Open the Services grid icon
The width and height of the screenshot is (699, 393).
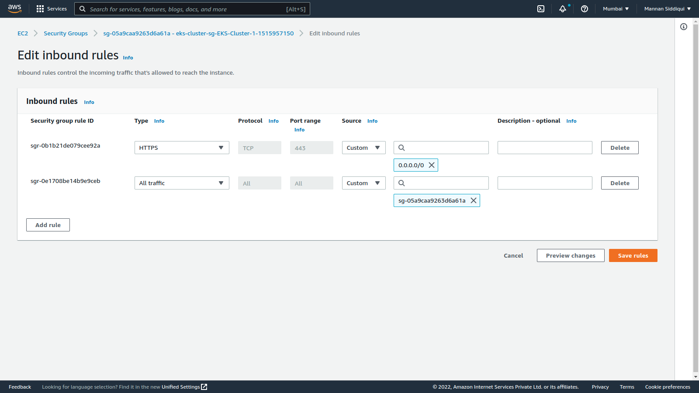40,9
